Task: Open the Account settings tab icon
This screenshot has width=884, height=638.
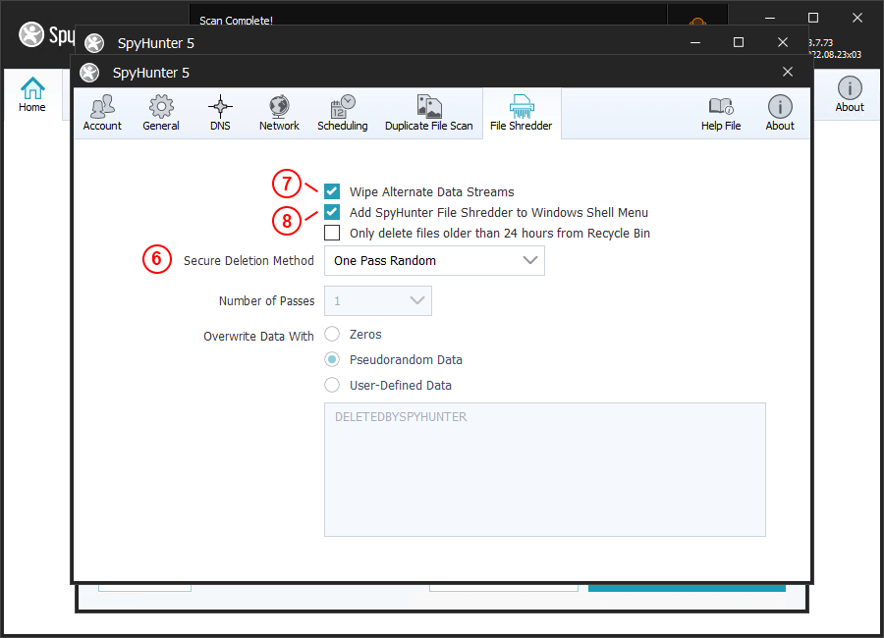Action: click(x=102, y=107)
